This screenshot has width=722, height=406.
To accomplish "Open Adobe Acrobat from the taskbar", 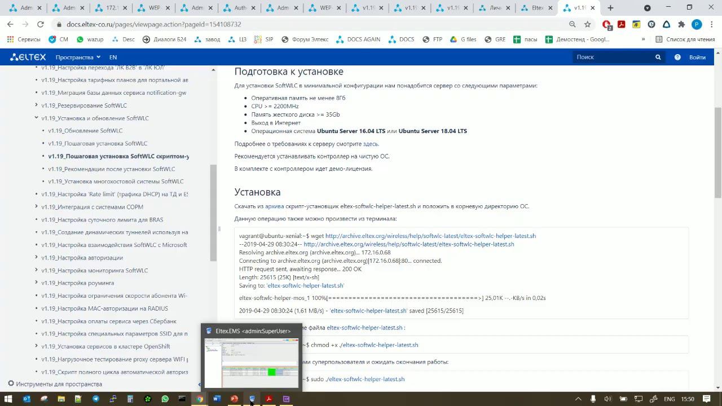I will [269, 399].
